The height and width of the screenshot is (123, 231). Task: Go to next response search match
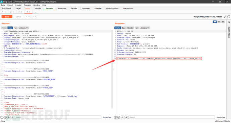click(126, 117)
